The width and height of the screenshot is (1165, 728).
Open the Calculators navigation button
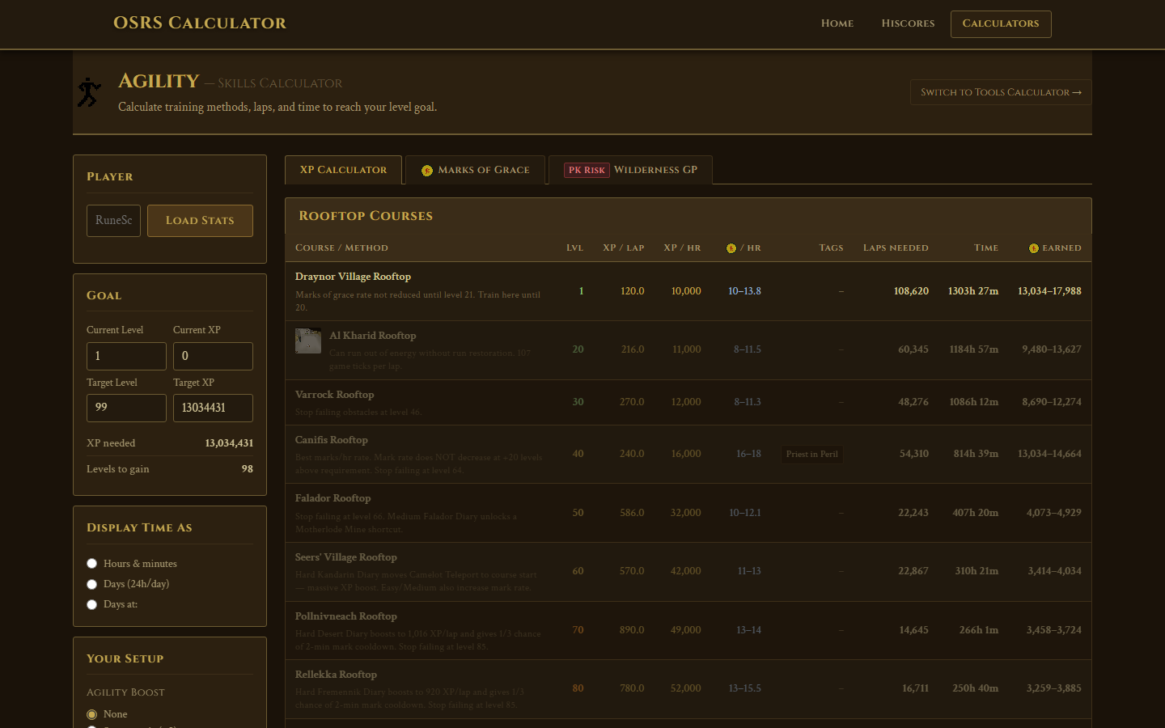pyautogui.click(x=1001, y=23)
